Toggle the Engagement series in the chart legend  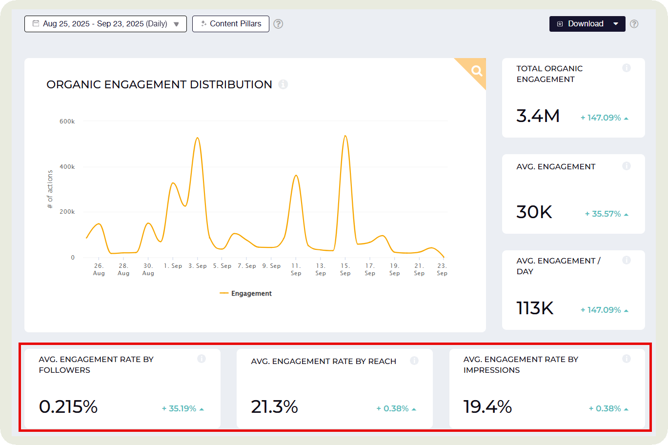[x=245, y=293]
